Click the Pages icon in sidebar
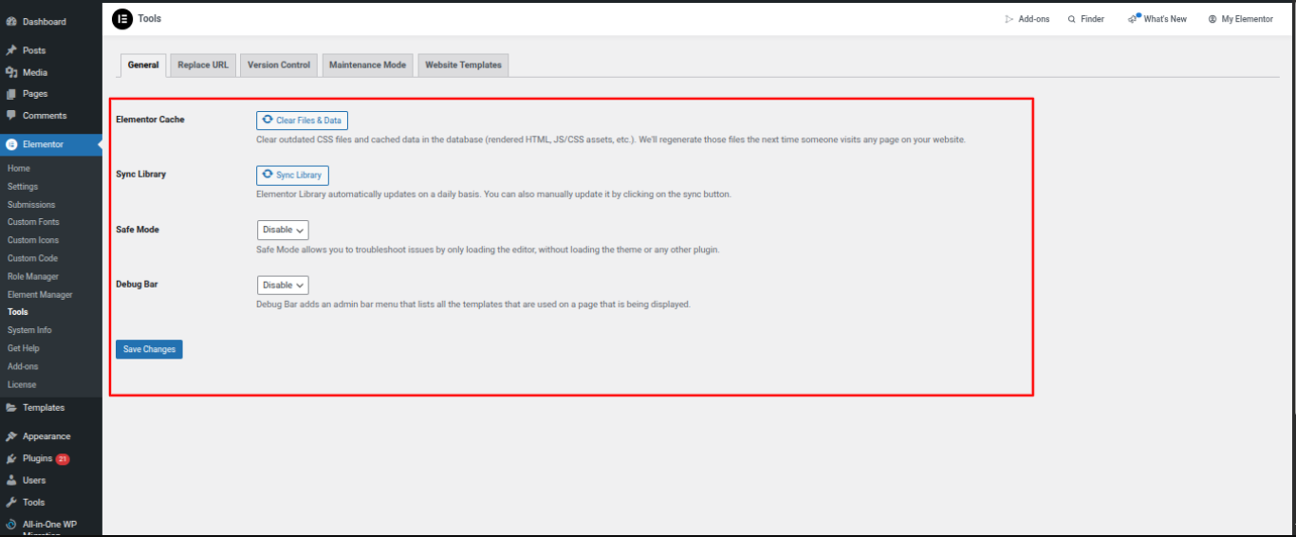The image size is (1296, 537). (11, 94)
